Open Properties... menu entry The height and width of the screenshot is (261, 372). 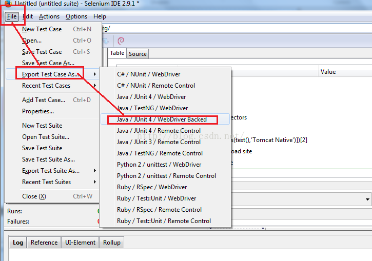click(x=53, y=111)
